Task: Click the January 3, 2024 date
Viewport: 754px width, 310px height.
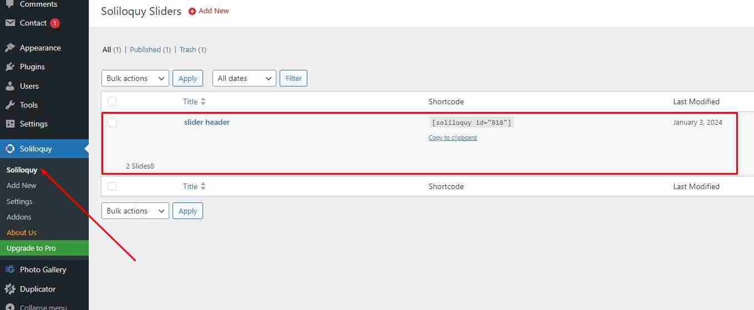Action: 697,123
